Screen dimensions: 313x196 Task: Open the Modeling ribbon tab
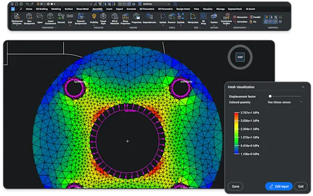click(x=56, y=9)
